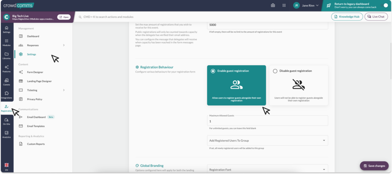Open the Comms icon in sidebar
This screenshot has width=392, height=174.
pyautogui.click(x=7, y=82)
